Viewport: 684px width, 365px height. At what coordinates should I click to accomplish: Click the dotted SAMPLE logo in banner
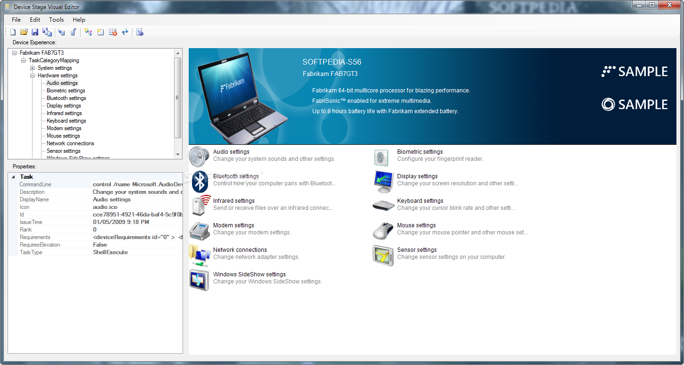point(634,72)
